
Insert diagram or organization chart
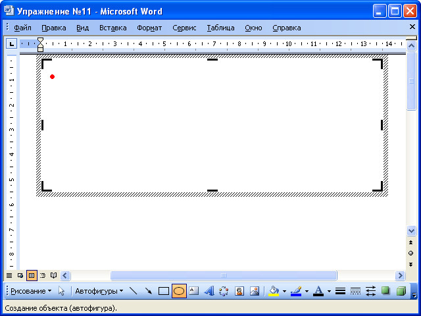(x=224, y=291)
